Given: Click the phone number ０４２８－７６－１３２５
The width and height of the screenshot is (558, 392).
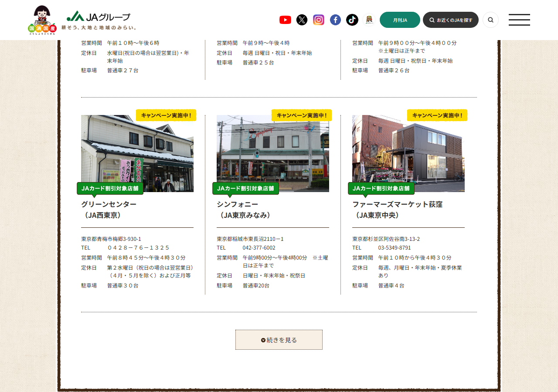Looking at the screenshot, I should click(138, 247).
